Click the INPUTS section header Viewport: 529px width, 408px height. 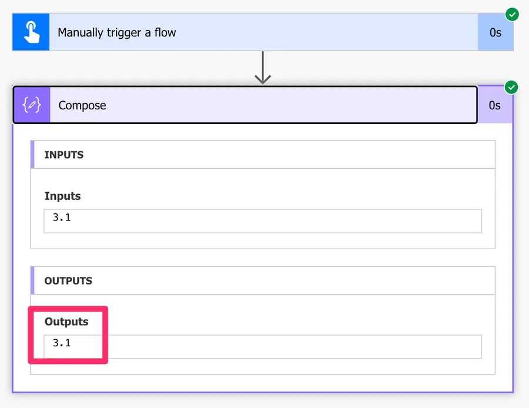[x=63, y=155]
